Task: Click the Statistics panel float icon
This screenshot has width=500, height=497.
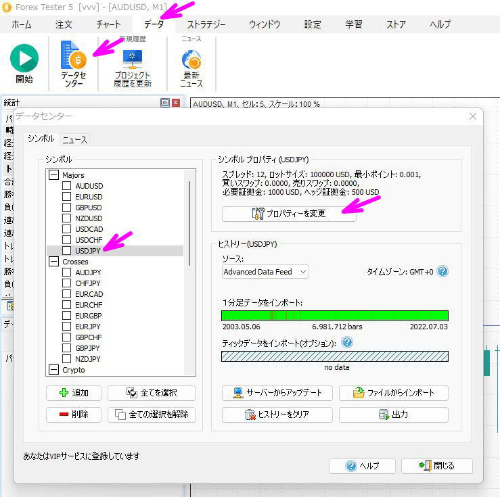Action: (164, 103)
